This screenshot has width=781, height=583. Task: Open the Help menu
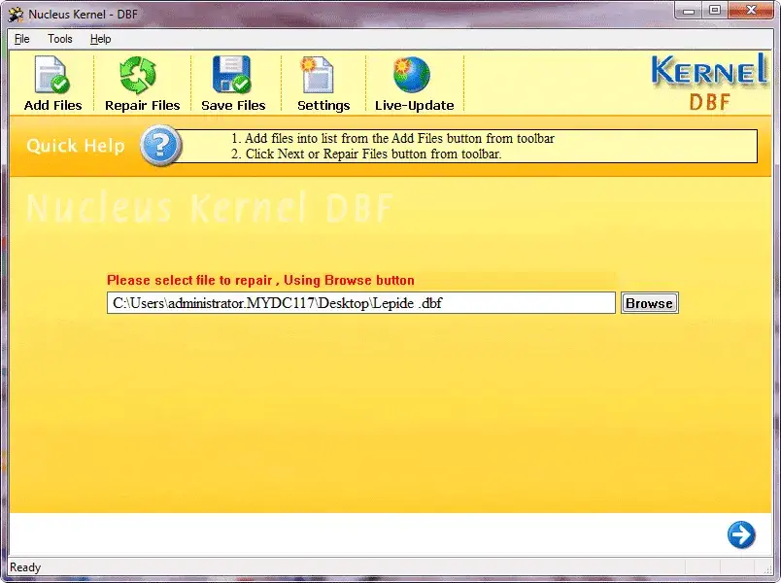coord(99,39)
